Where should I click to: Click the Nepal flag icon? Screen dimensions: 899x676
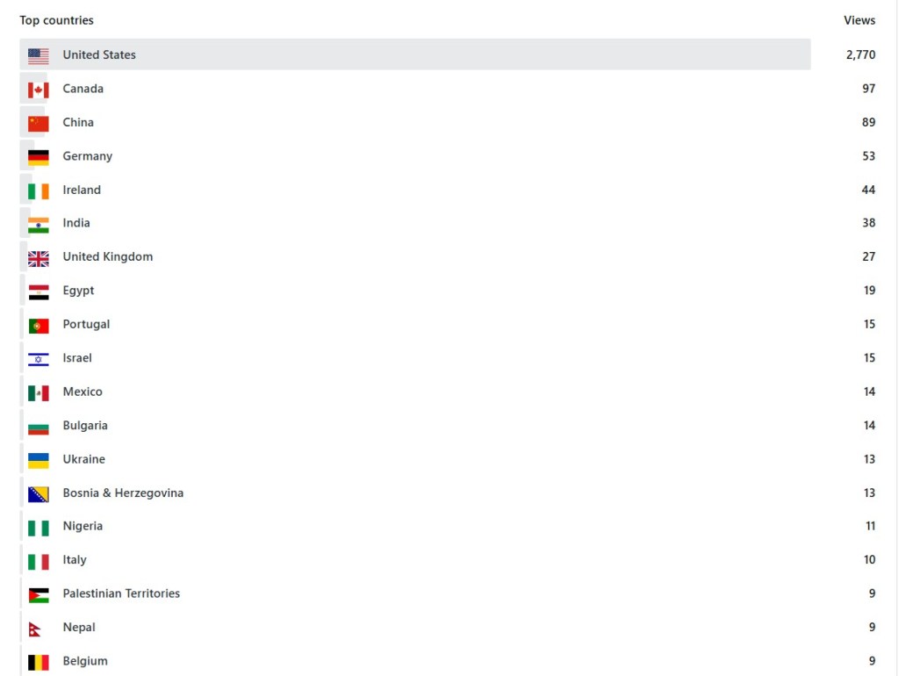pos(36,629)
